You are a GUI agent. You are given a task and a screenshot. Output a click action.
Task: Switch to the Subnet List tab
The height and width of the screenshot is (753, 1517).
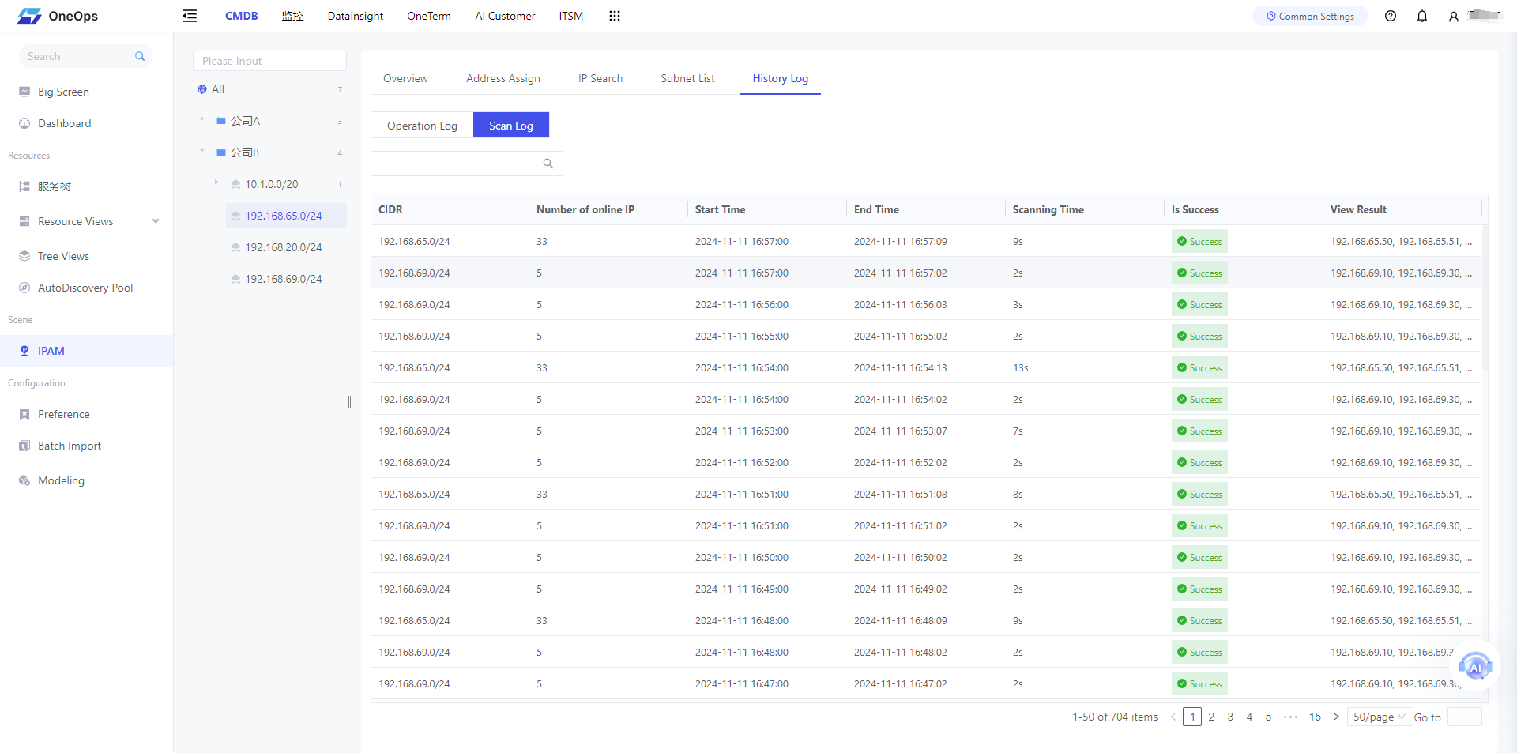click(x=687, y=78)
